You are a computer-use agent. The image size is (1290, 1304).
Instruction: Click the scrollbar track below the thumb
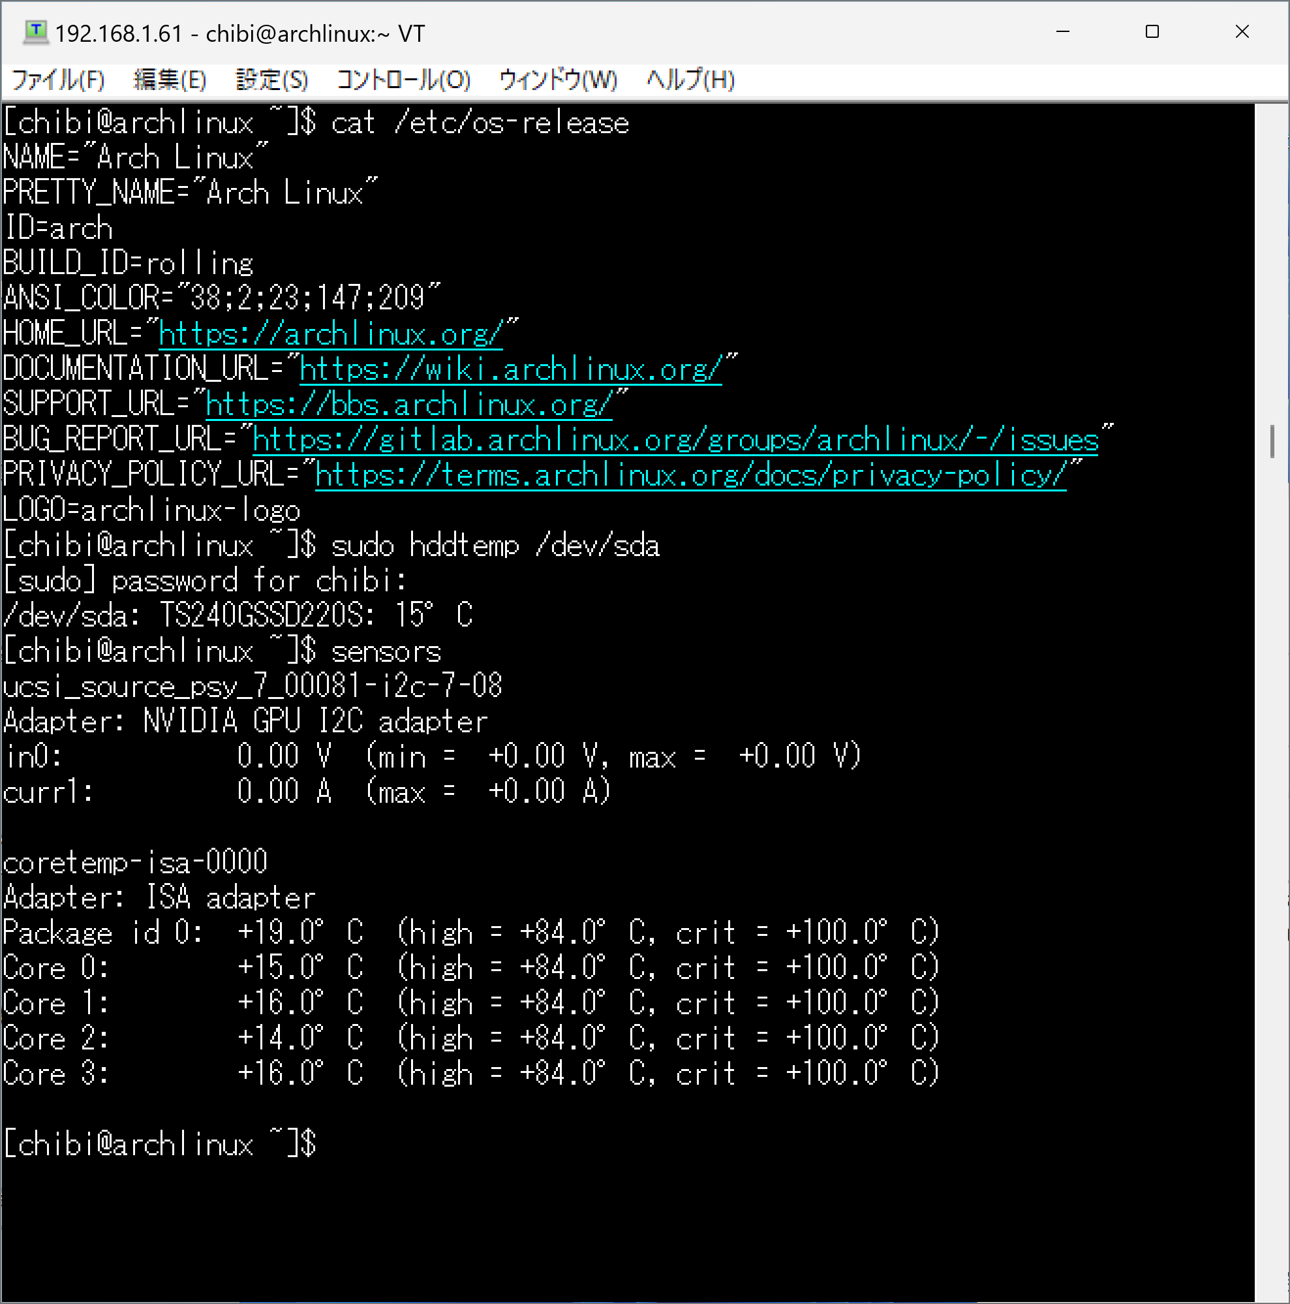coord(1272,877)
